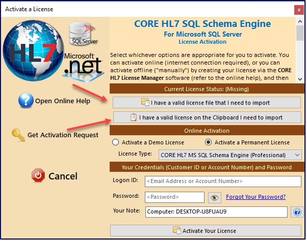Click the Password input field
Image resolution: width=307 pixels, height=241 pixels.
[174, 197]
